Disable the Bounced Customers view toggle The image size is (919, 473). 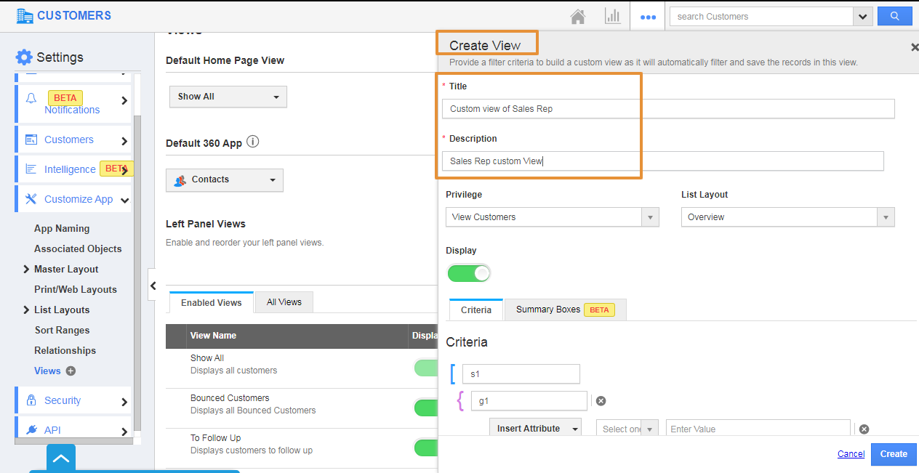click(x=425, y=408)
